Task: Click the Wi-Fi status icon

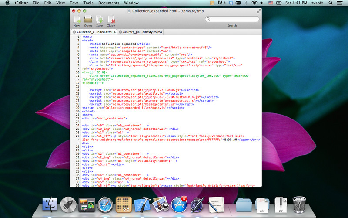Action: (254, 3)
